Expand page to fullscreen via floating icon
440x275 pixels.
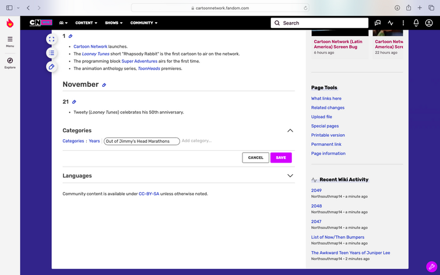point(52,39)
